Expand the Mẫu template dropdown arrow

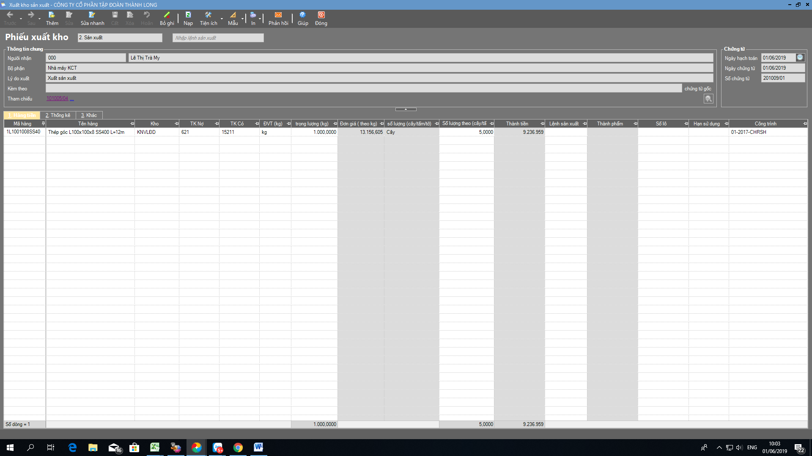pos(242,19)
